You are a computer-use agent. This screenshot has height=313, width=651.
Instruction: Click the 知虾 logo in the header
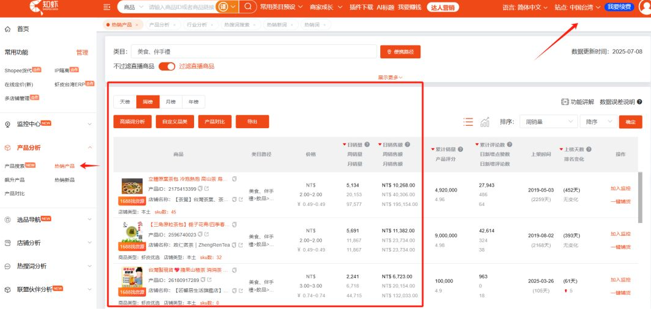point(43,7)
